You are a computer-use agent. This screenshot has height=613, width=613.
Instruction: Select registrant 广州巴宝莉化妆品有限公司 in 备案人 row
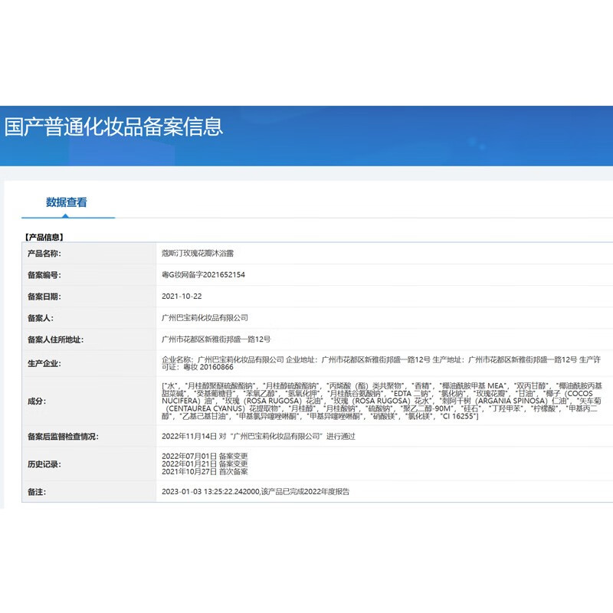pos(205,318)
